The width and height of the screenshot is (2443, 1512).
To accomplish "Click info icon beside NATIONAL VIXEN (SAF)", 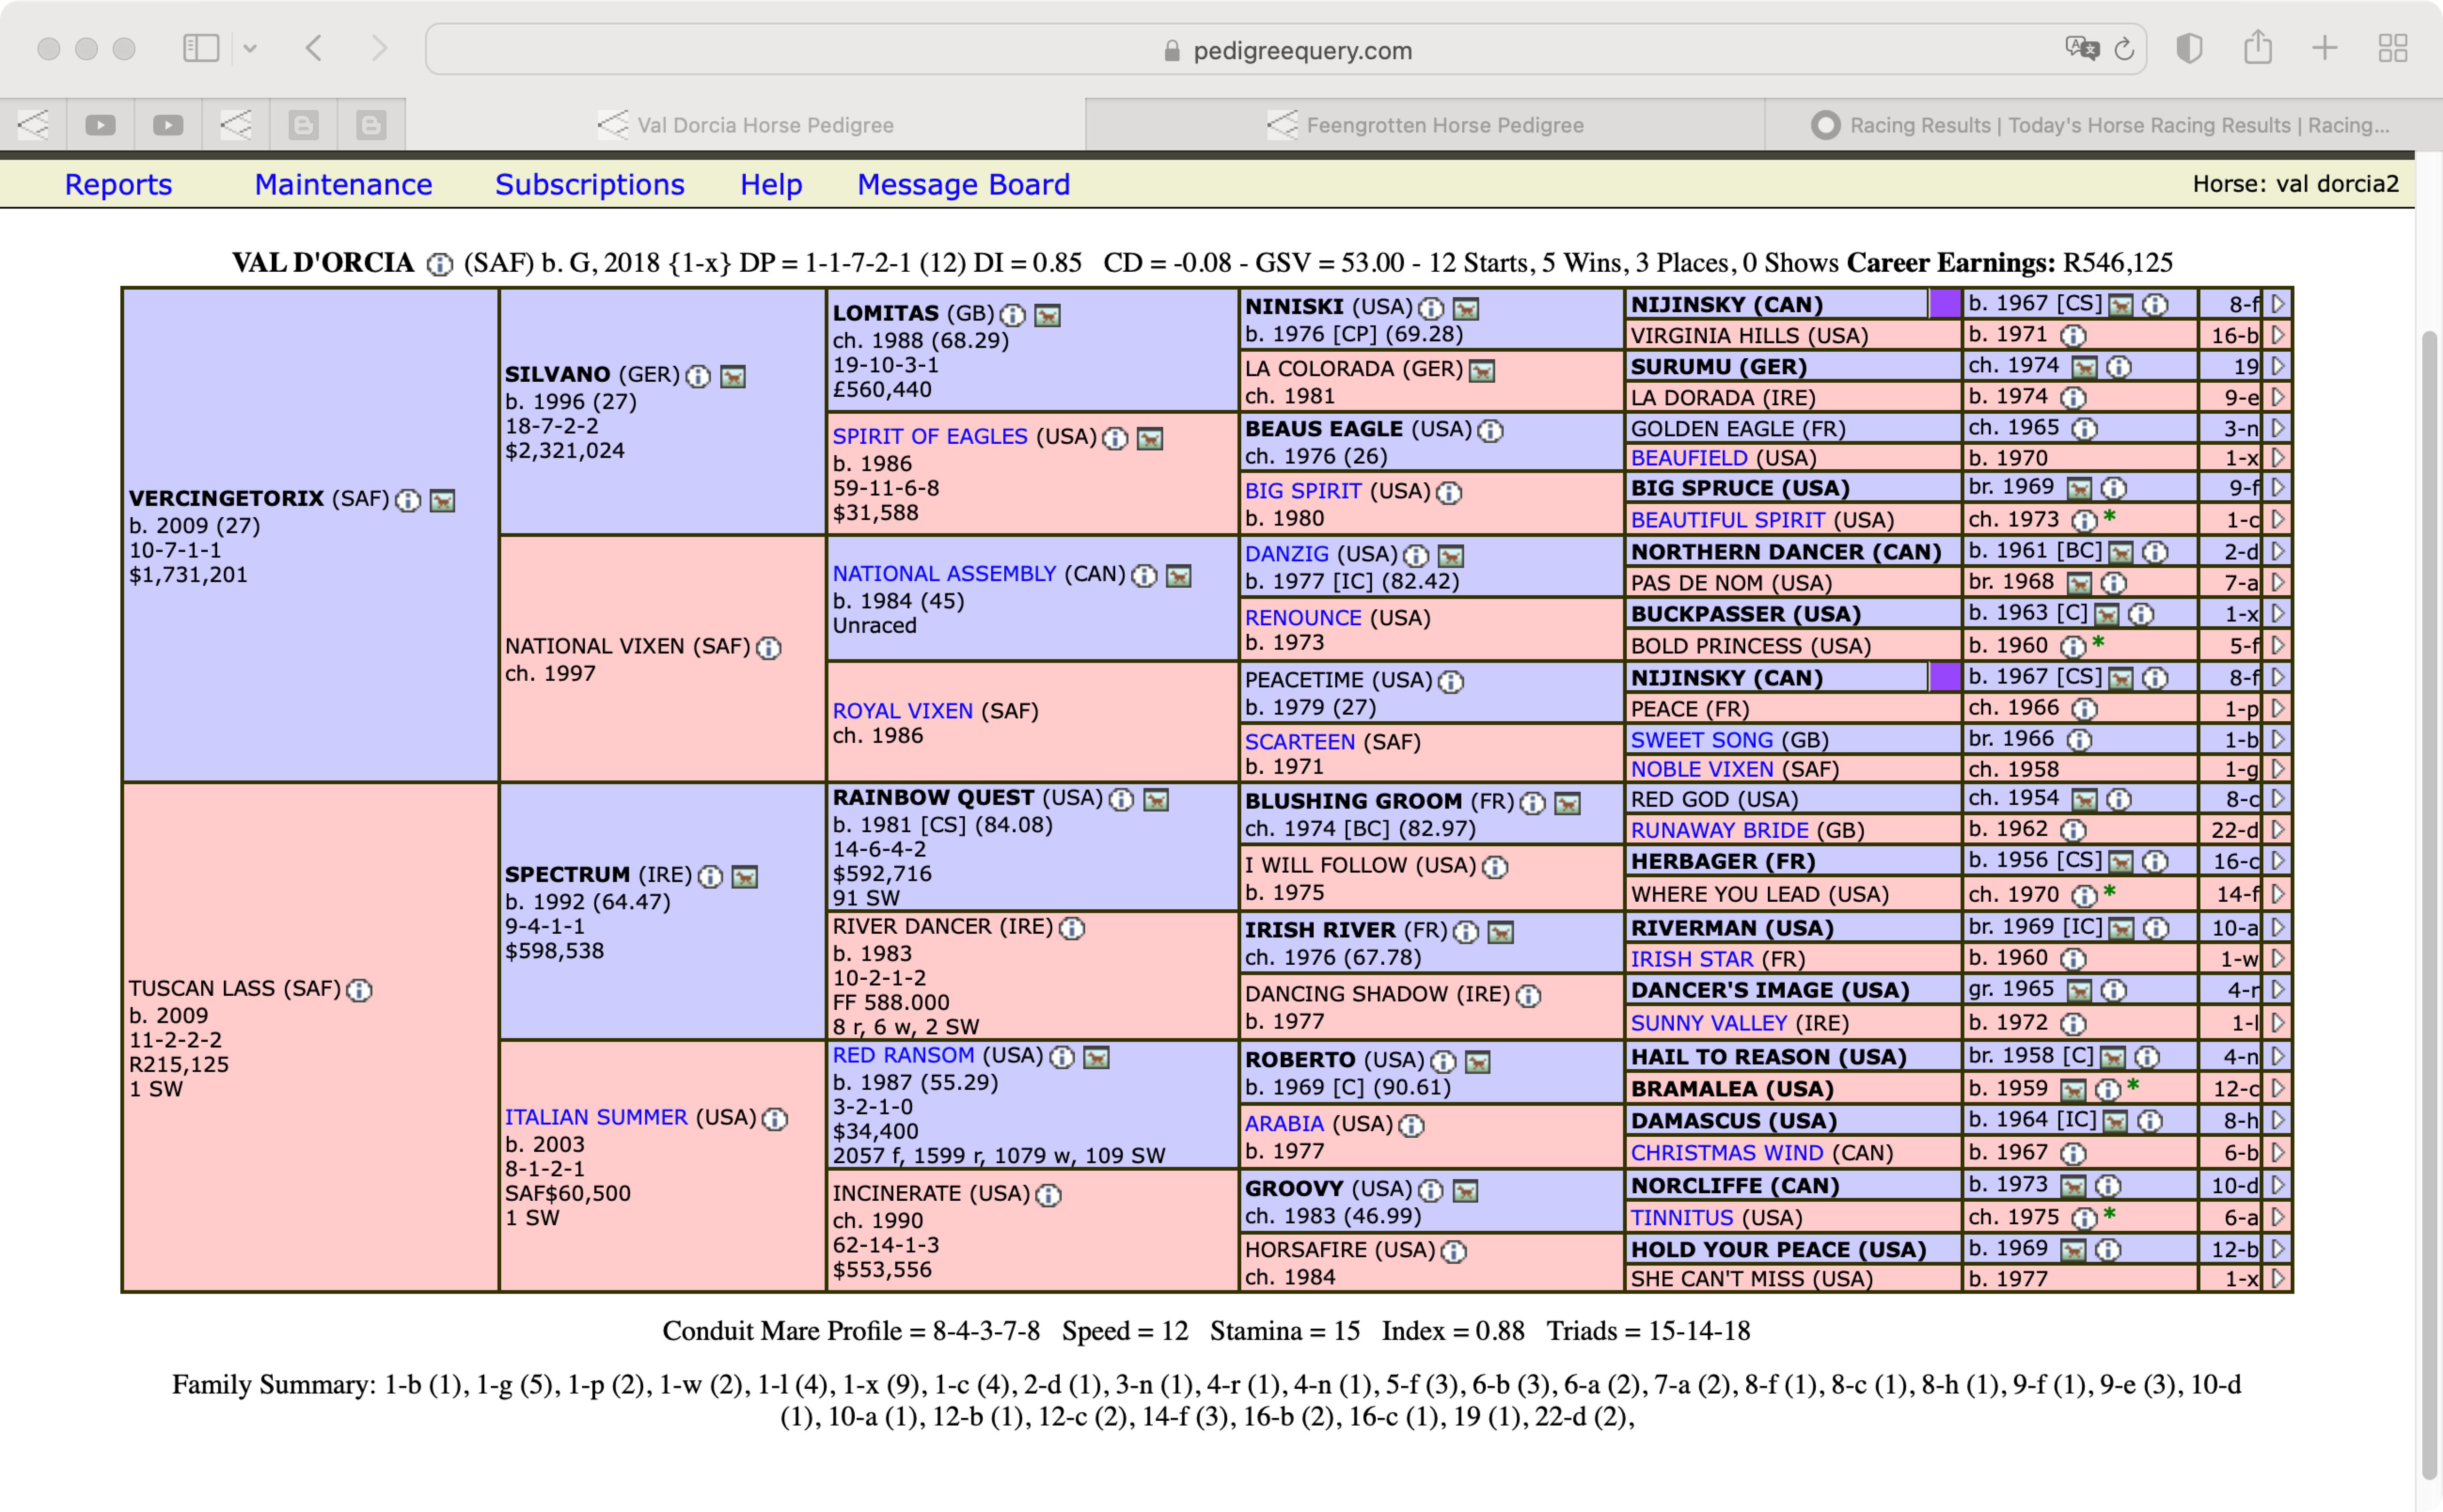I will (768, 648).
